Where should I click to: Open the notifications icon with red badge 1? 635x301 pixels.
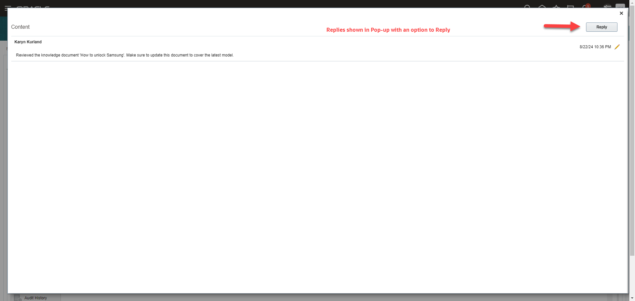tap(586, 6)
